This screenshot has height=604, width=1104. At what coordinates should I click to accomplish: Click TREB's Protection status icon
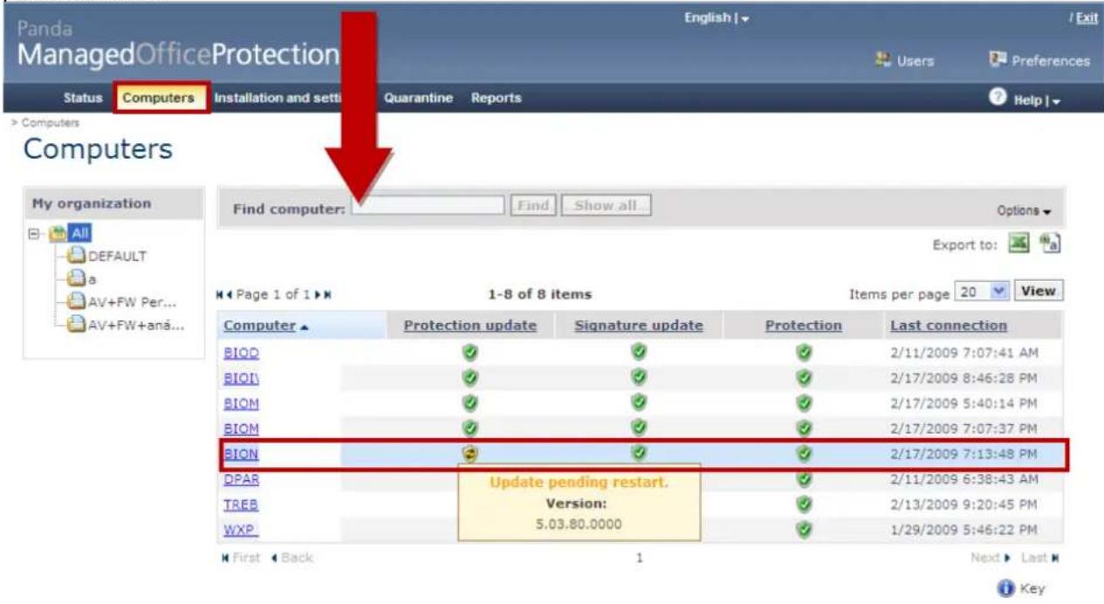coord(803,504)
